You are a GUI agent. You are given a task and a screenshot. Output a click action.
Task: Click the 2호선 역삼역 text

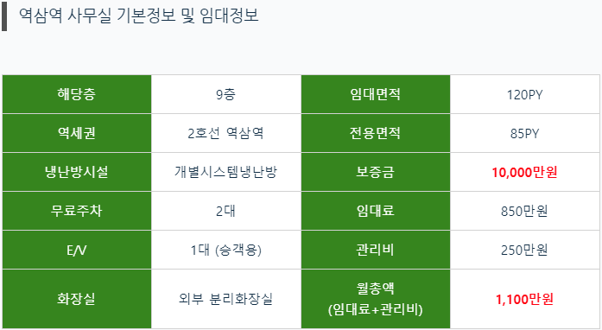(x=225, y=133)
